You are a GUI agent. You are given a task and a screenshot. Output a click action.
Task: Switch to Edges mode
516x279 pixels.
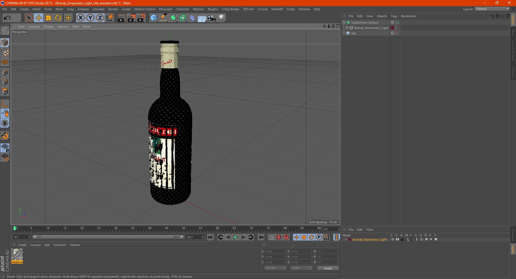(x=5, y=82)
